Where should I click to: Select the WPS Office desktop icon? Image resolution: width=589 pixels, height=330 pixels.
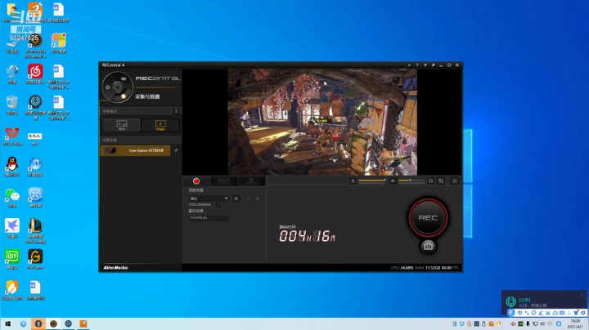(x=12, y=136)
